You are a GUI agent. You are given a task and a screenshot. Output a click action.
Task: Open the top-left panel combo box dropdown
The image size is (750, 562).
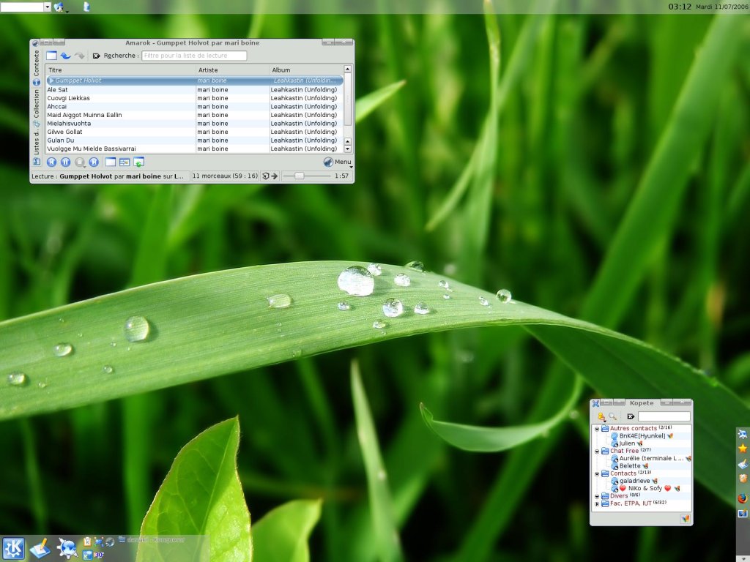(47, 7)
